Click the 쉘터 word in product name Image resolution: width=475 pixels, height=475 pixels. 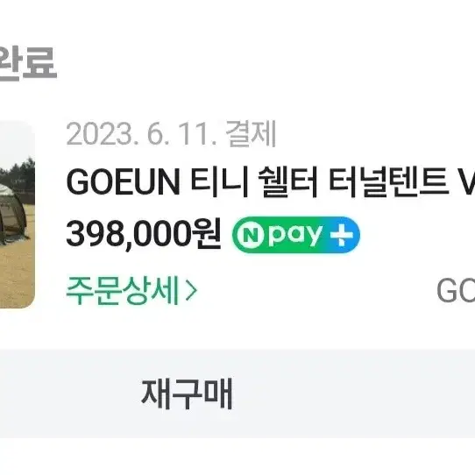(x=287, y=182)
